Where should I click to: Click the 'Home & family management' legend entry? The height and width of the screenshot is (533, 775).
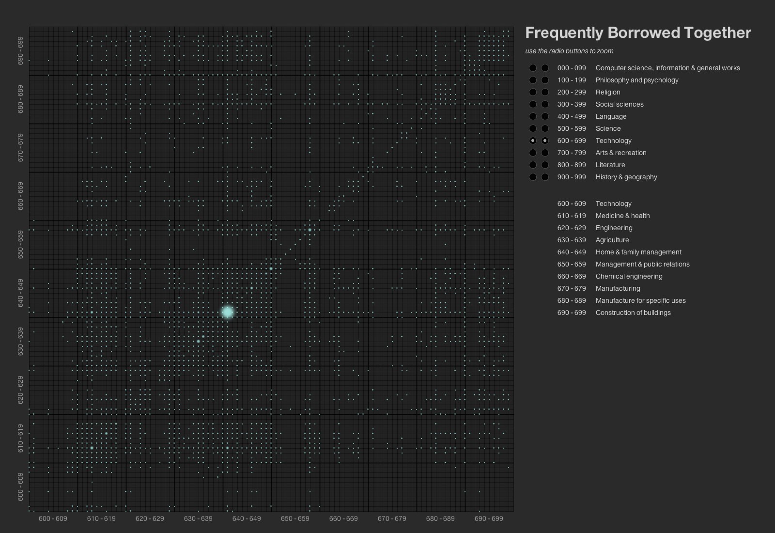tap(638, 252)
